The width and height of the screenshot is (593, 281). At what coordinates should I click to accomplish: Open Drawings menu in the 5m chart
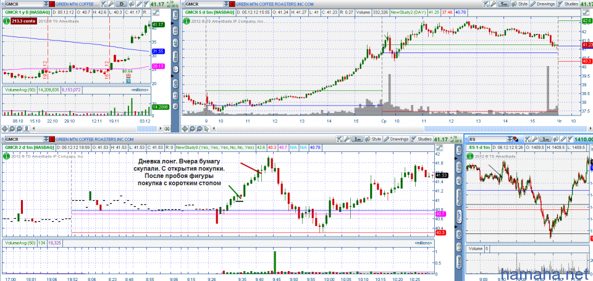542,4
